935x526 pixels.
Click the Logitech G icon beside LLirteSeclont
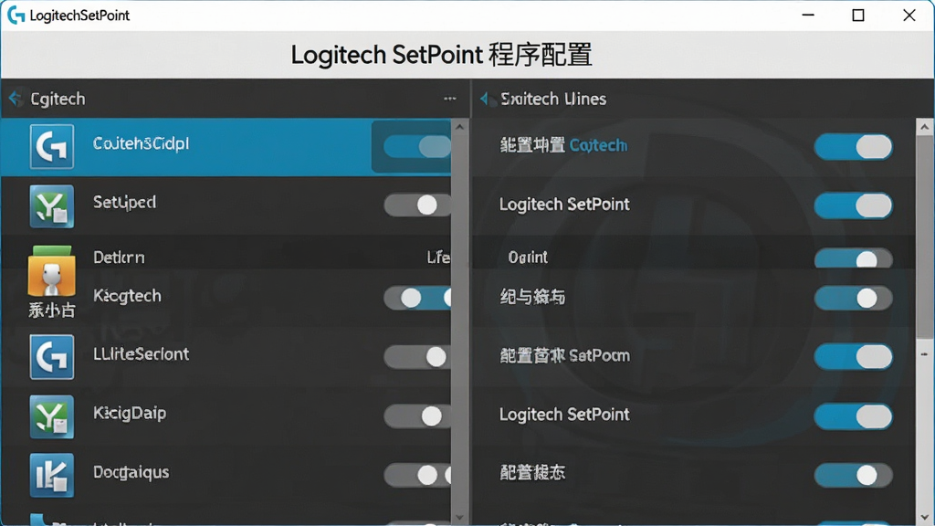click(52, 357)
